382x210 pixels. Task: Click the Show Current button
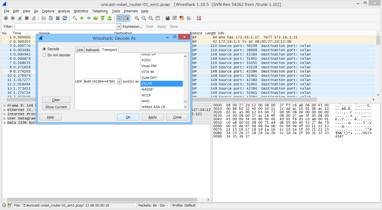click(56, 107)
